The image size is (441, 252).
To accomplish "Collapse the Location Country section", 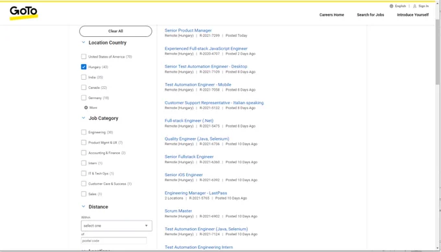I will coord(83,42).
